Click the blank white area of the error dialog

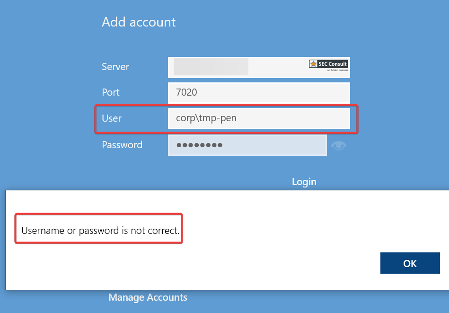click(x=284, y=223)
